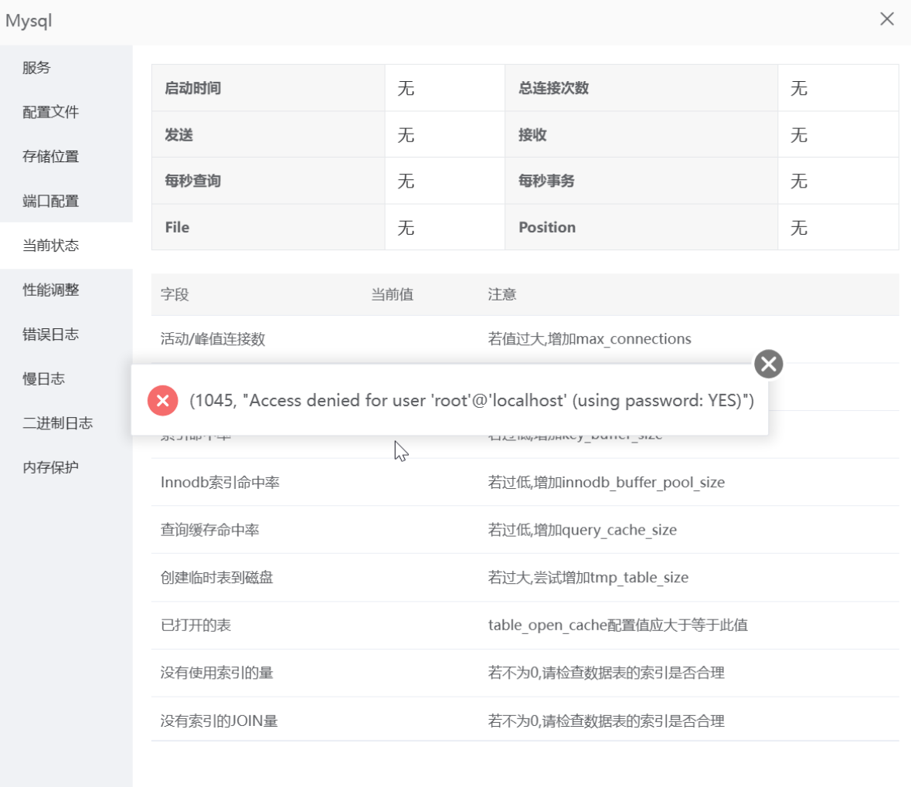Click the 每秒事务 cell
This screenshot has height=787, width=911.
click(641, 181)
